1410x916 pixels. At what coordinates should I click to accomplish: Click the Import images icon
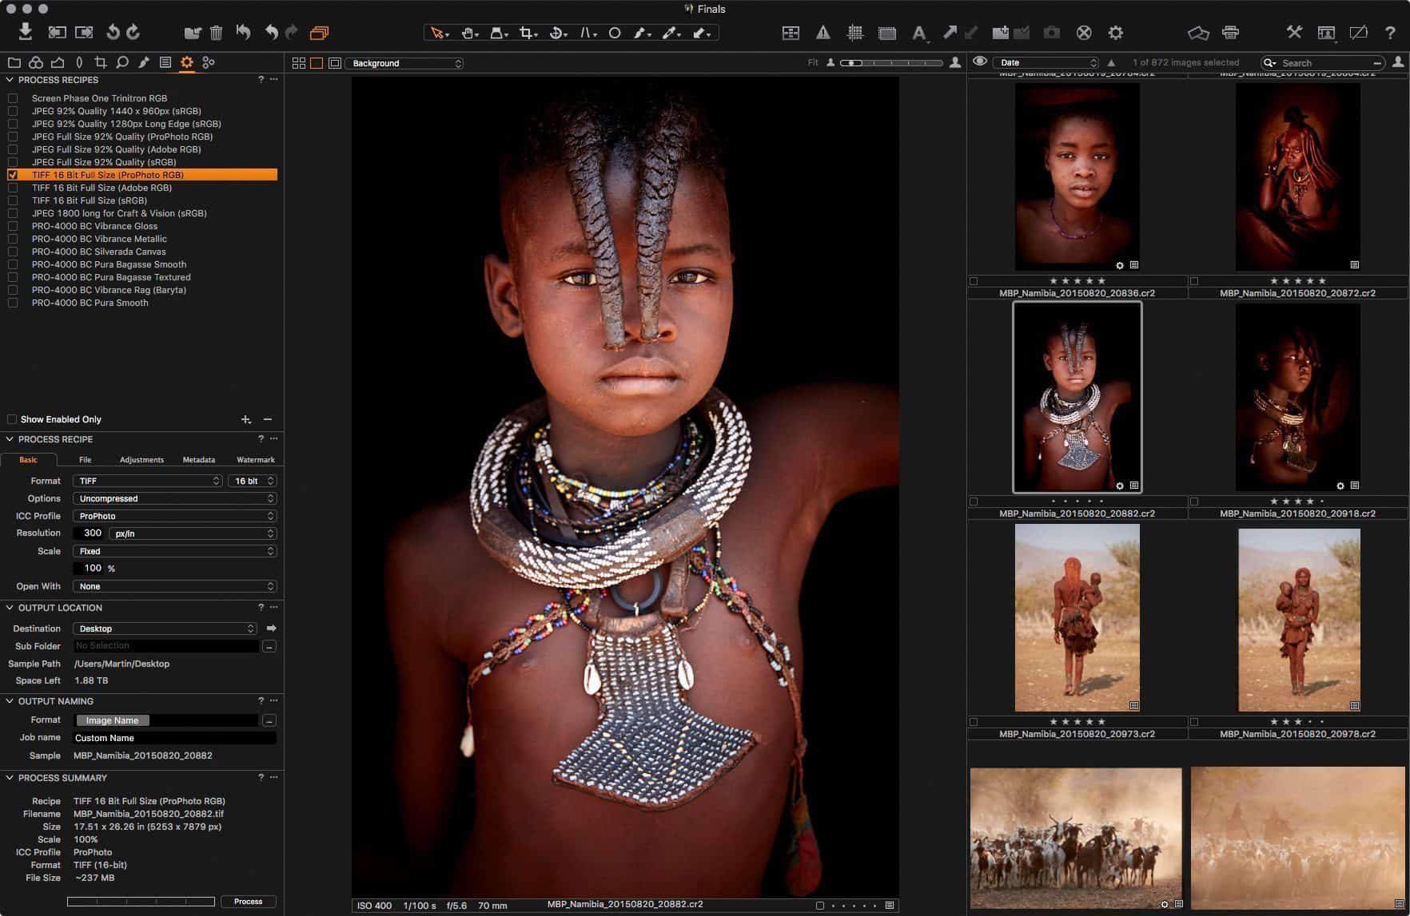26,32
